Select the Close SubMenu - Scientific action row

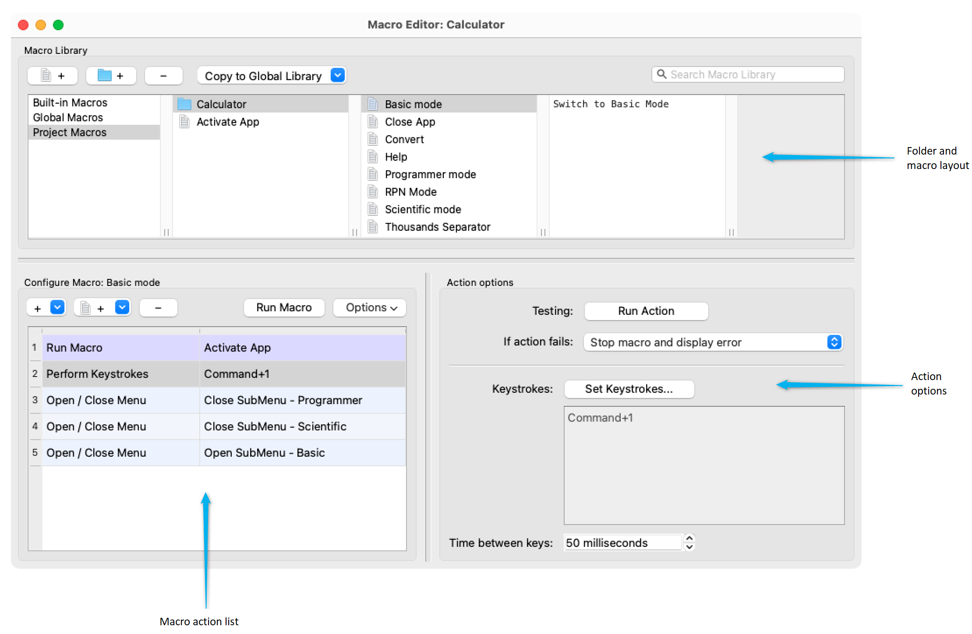(x=275, y=426)
